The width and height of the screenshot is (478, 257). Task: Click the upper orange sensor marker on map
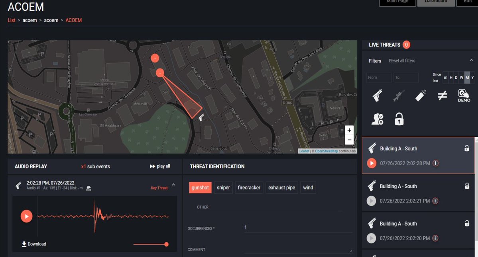coord(155,58)
